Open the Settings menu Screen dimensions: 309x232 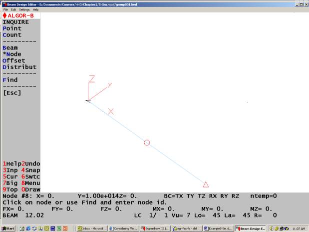24,9
